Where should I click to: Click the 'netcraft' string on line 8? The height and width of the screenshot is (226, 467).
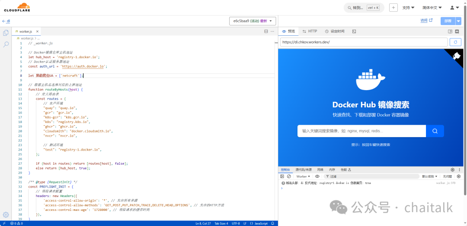click(x=70, y=76)
